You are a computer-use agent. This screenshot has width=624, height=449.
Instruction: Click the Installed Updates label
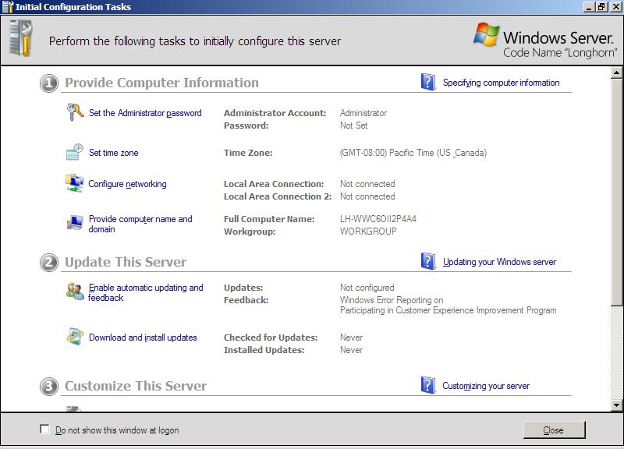[x=264, y=350]
